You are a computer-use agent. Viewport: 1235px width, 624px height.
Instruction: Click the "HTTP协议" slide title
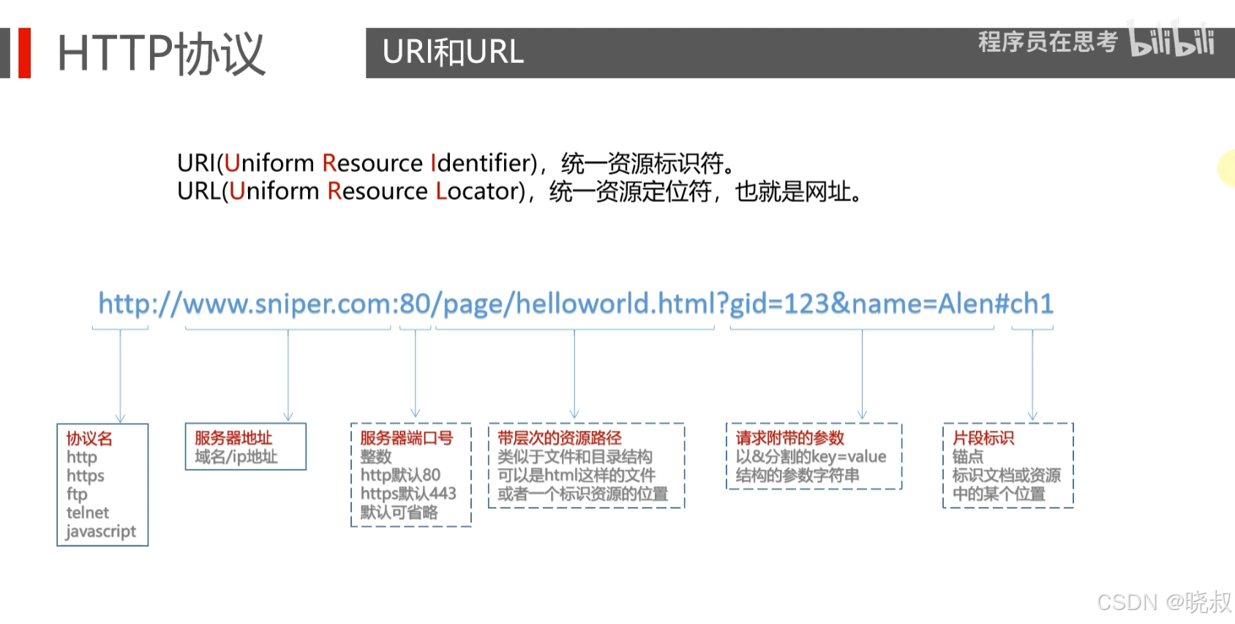tap(161, 53)
